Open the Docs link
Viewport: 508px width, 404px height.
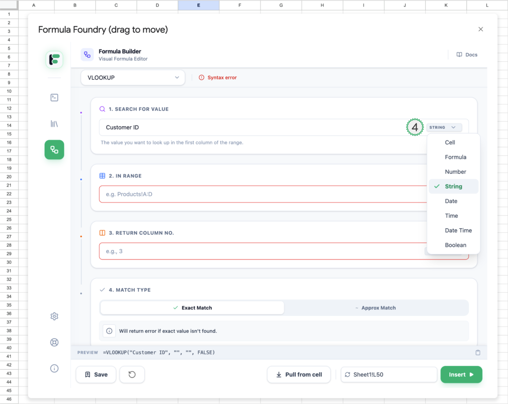click(467, 54)
